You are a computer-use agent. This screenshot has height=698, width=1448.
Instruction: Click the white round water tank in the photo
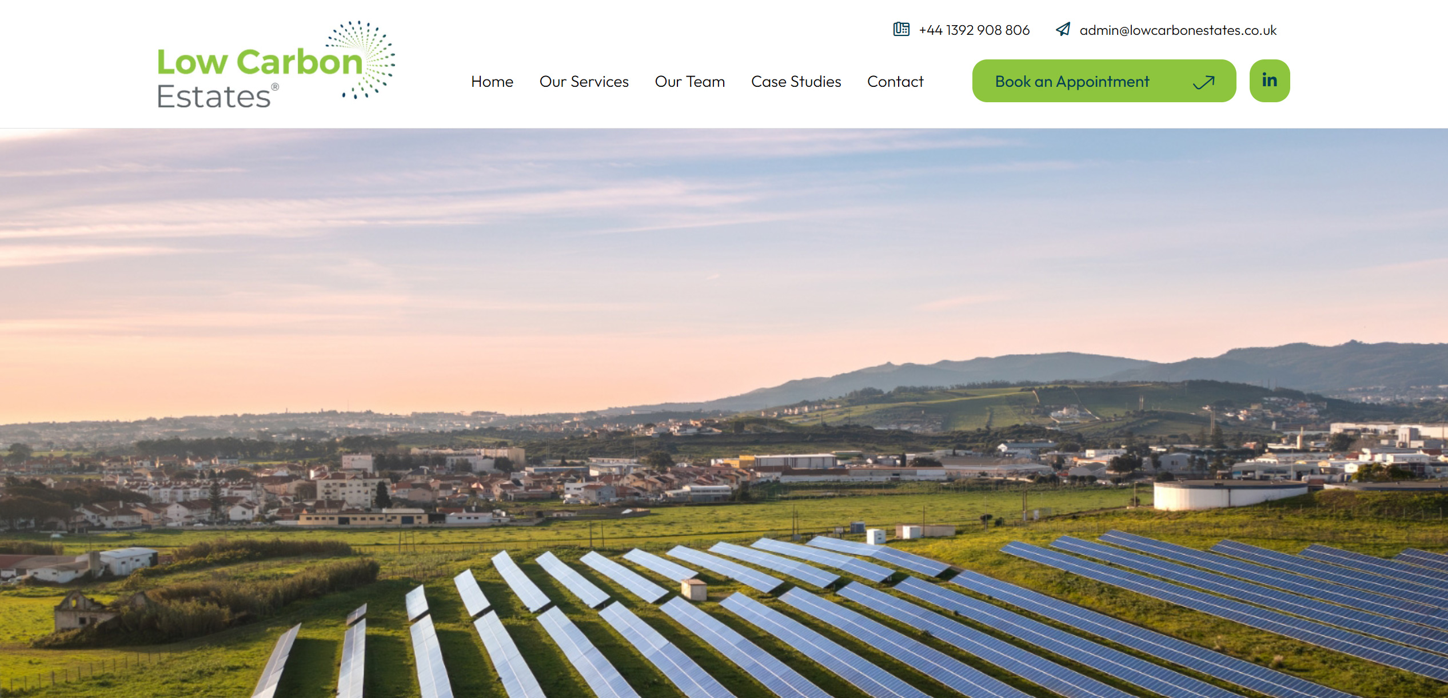(1229, 495)
